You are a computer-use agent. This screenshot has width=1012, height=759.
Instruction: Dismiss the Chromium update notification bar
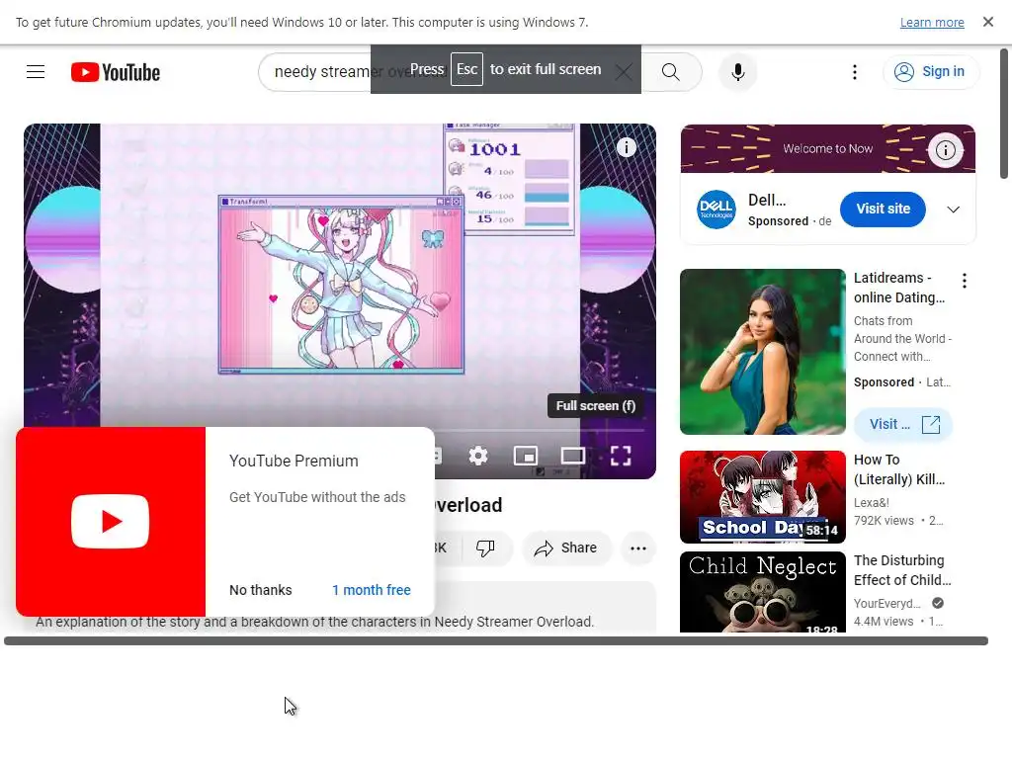click(987, 22)
